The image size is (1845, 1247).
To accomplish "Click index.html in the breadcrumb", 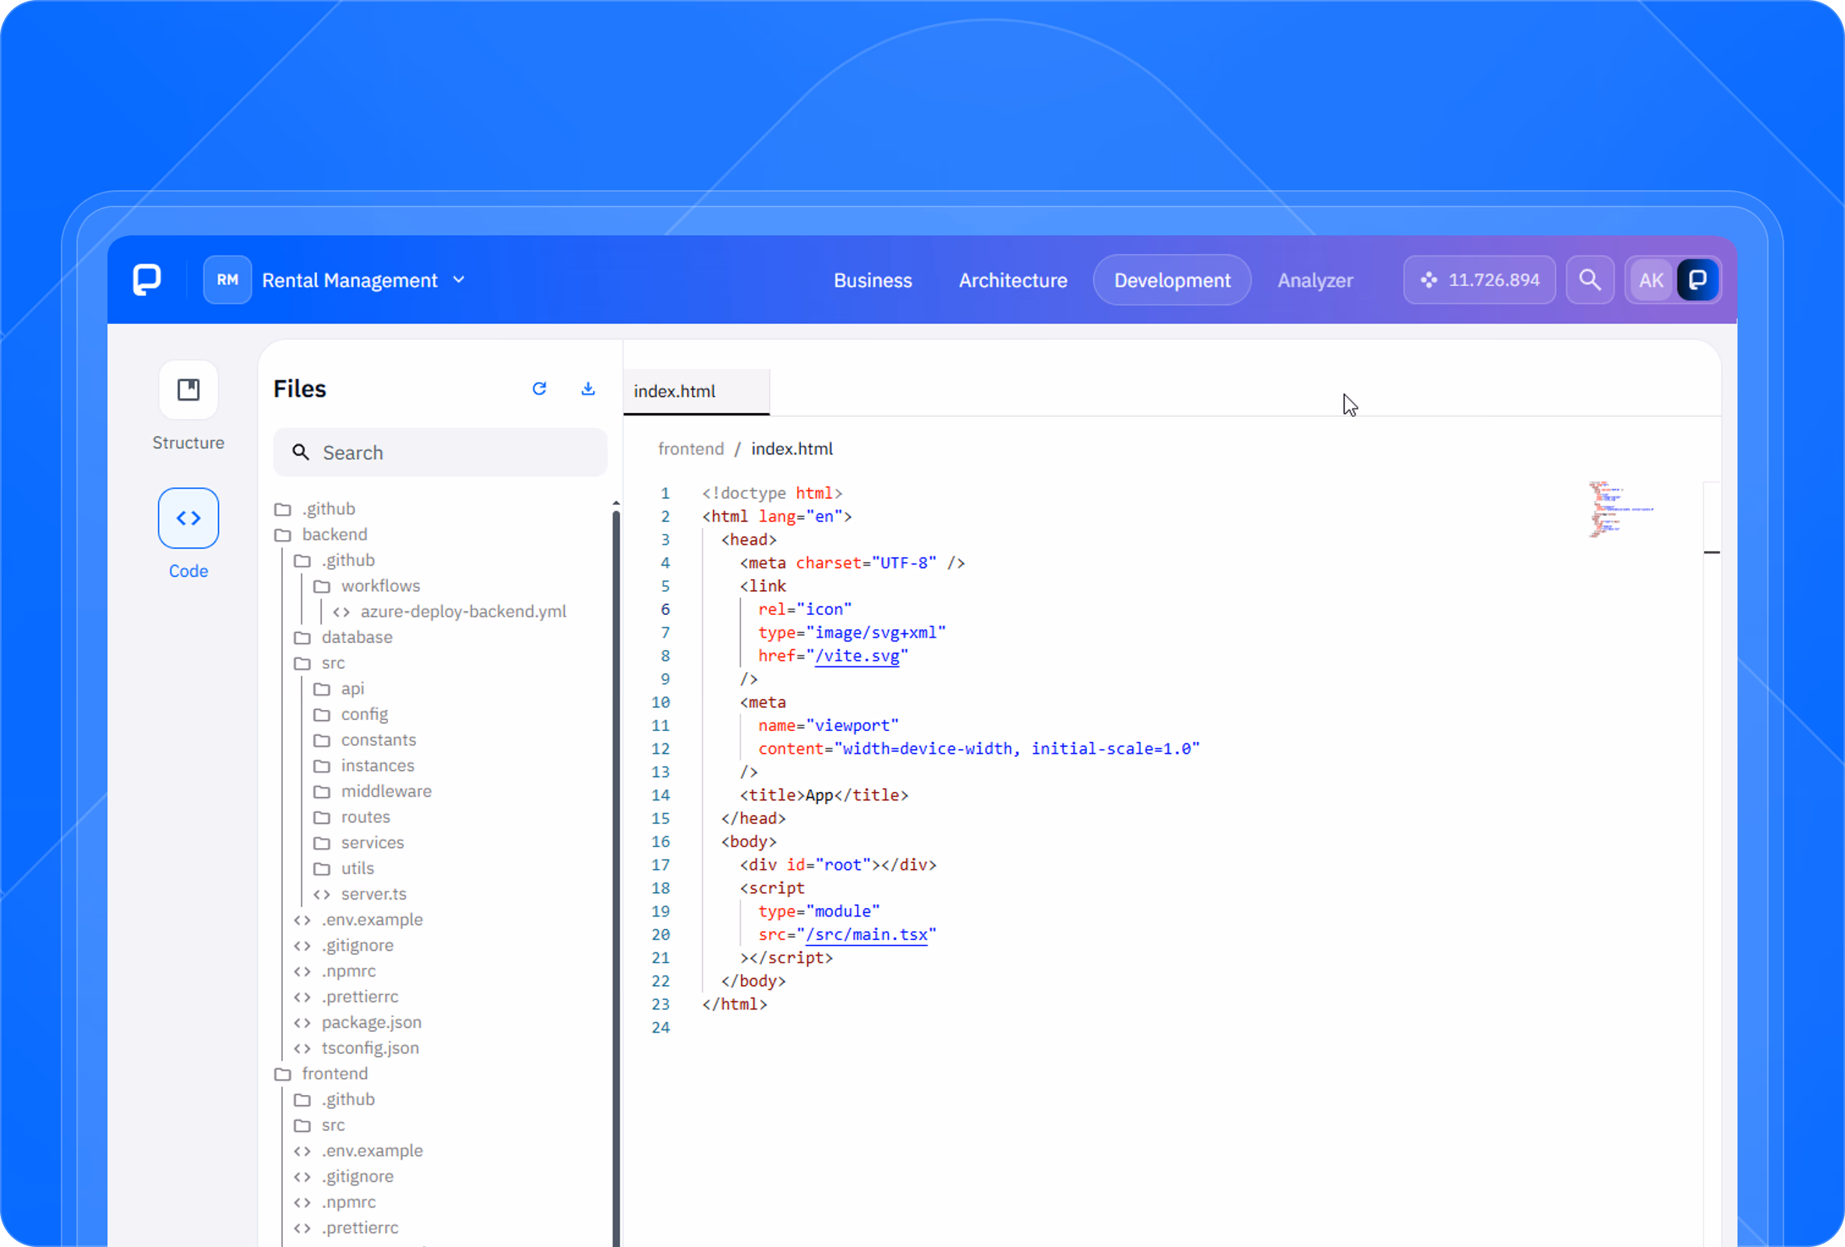I will pos(792,449).
